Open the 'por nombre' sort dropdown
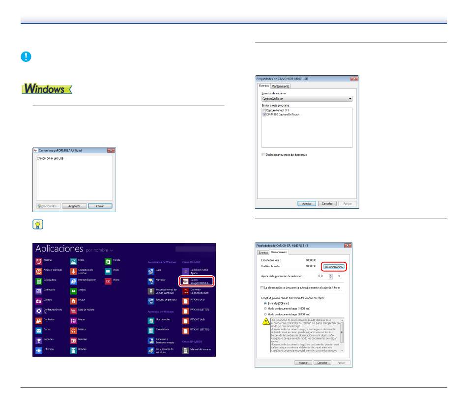467x396 pixels. [x=99, y=250]
